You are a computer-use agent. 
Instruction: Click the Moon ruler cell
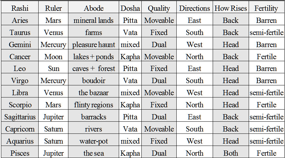coord(53,57)
